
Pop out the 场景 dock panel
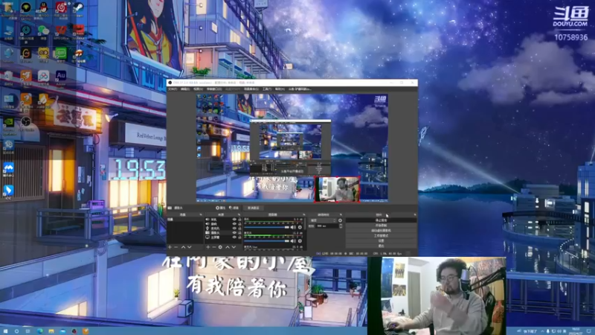pyautogui.click(x=201, y=214)
